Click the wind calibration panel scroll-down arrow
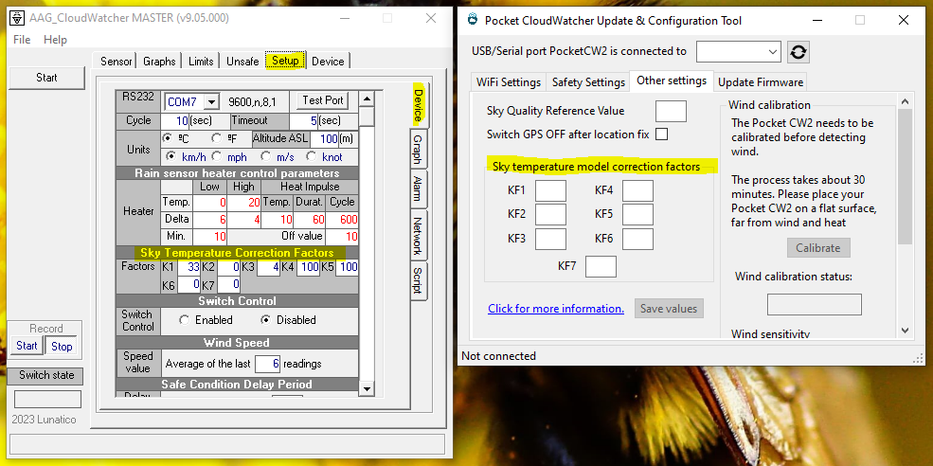Viewport: 933px width, 466px height. coord(905,330)
